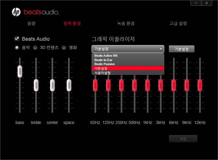Click the 기본설정 reset button
The height and width of the screenshot is (160, 218).
point(182,49)
